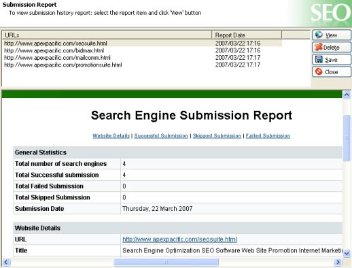
Task: Click the horizontal scroll right arrow
Action: [338, 263]
